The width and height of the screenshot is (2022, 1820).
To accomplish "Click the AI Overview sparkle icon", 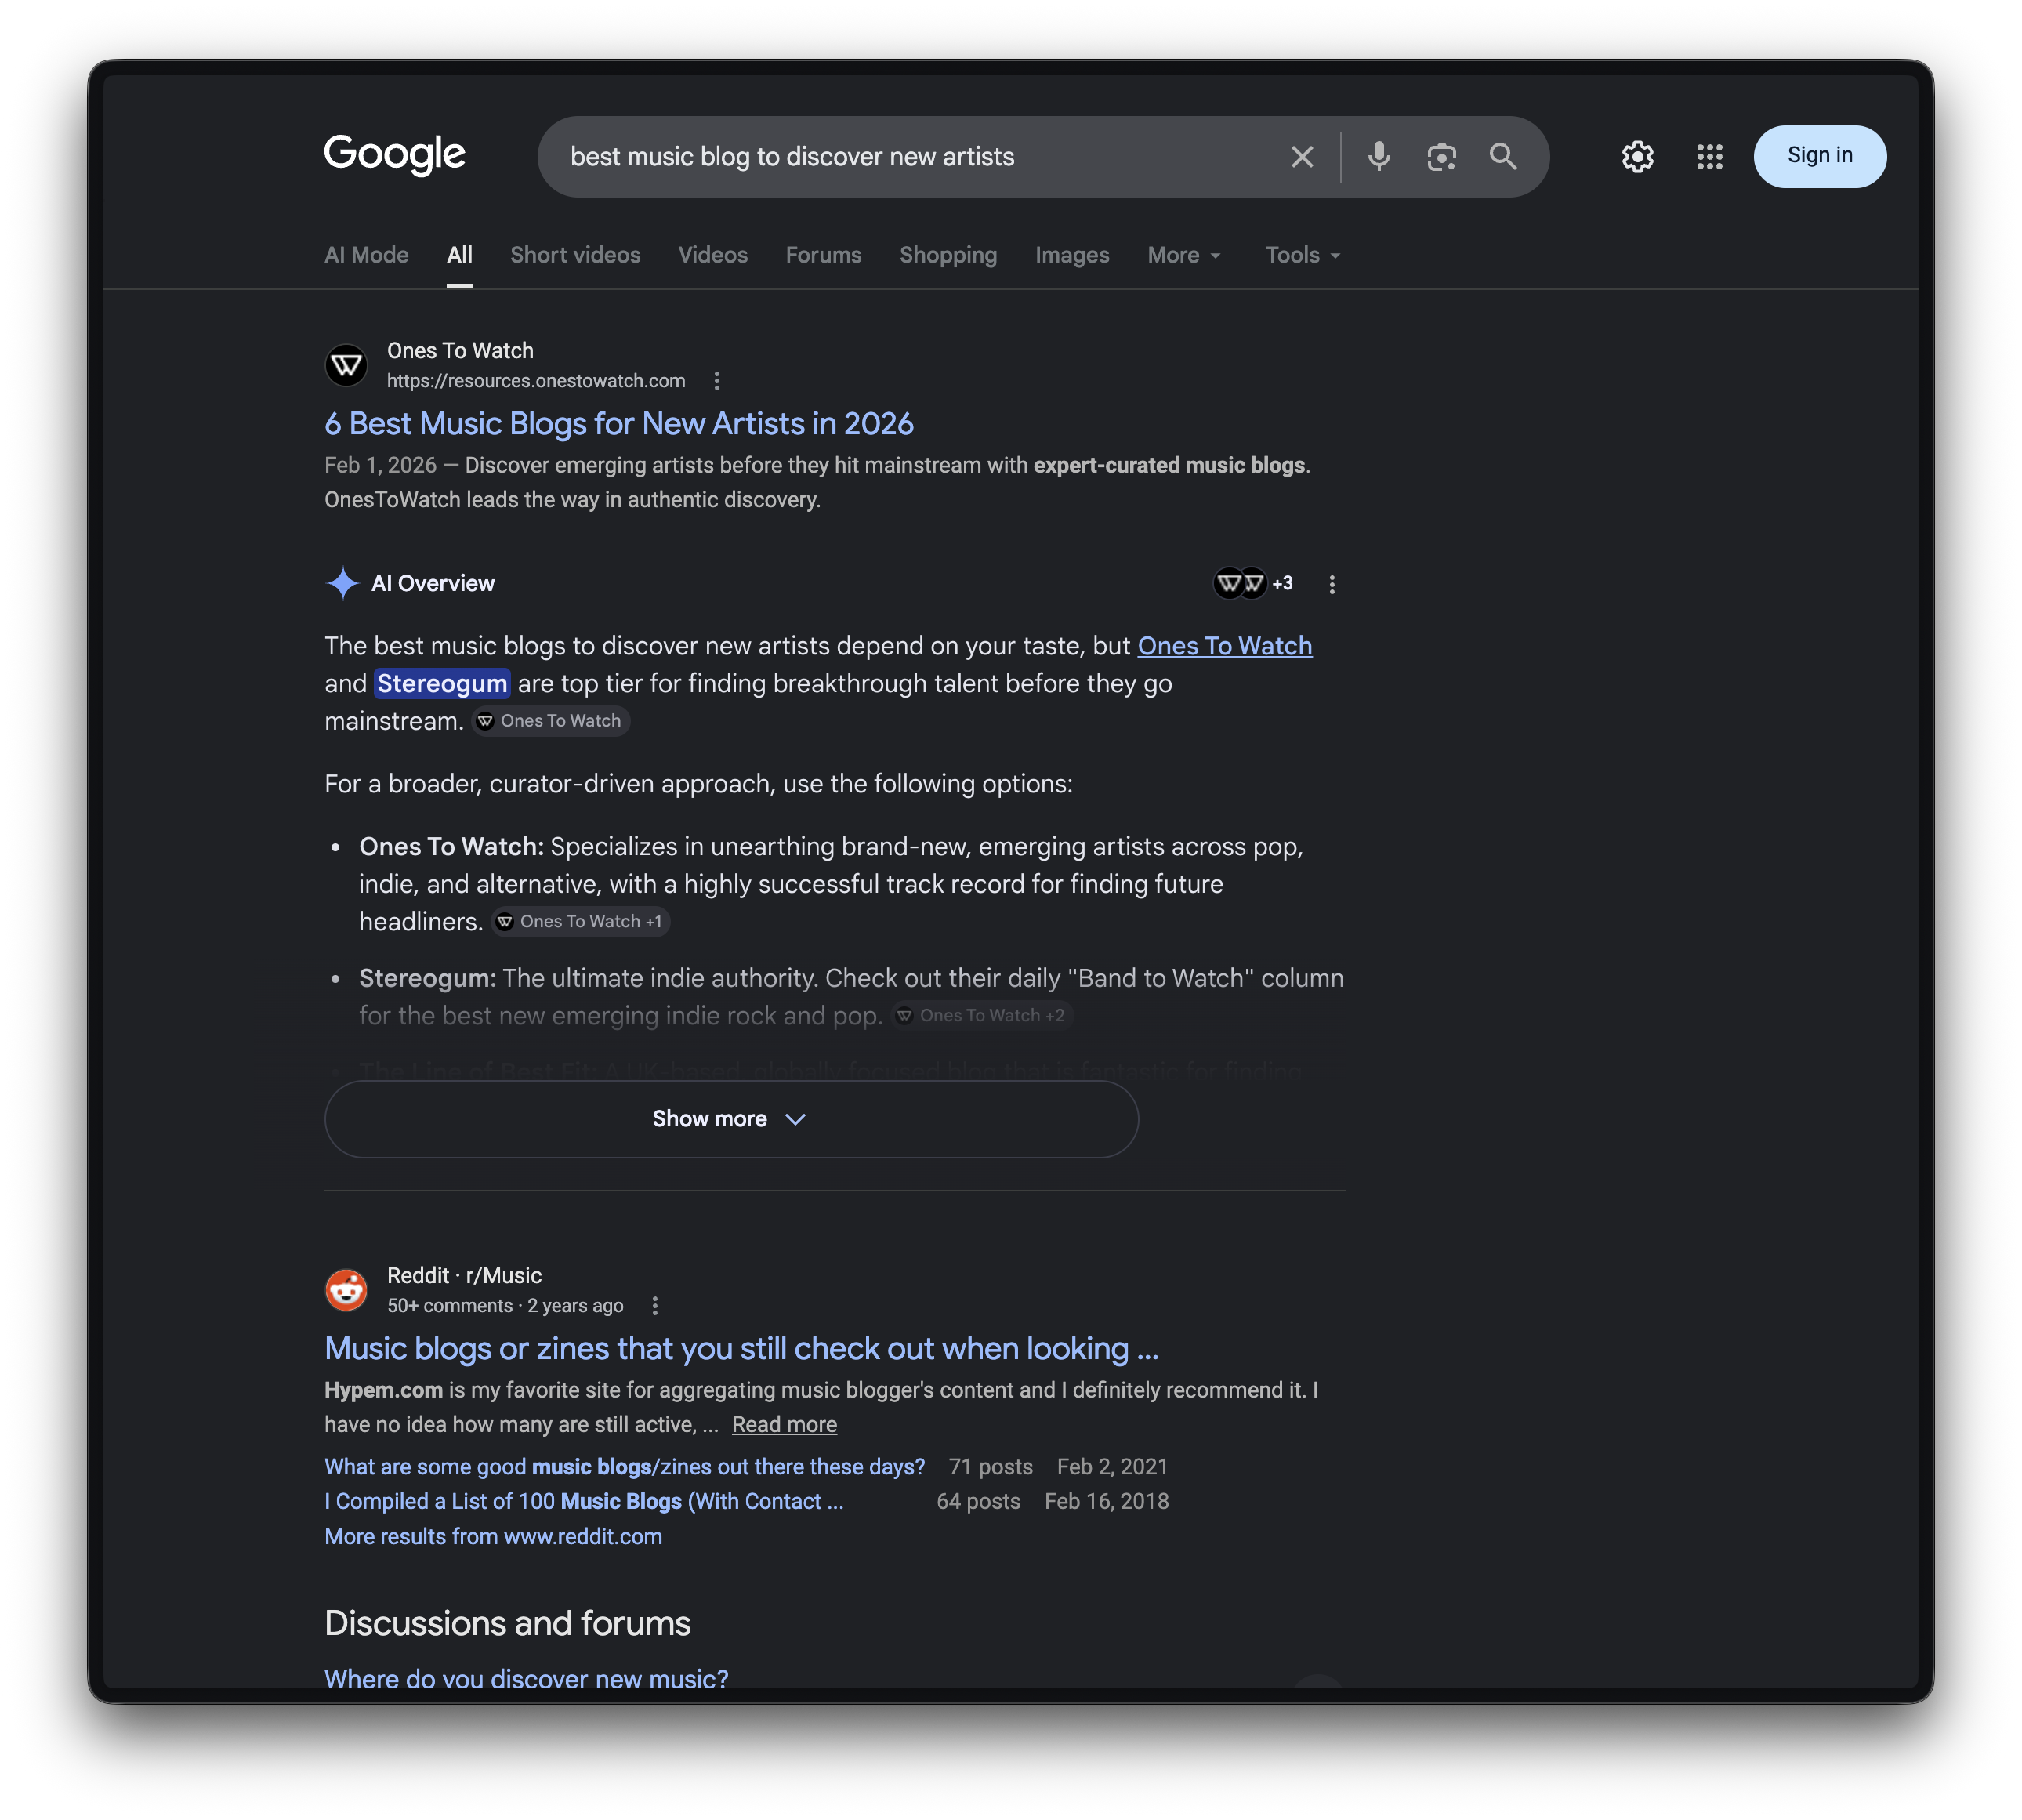I will [x=342, y=583].
